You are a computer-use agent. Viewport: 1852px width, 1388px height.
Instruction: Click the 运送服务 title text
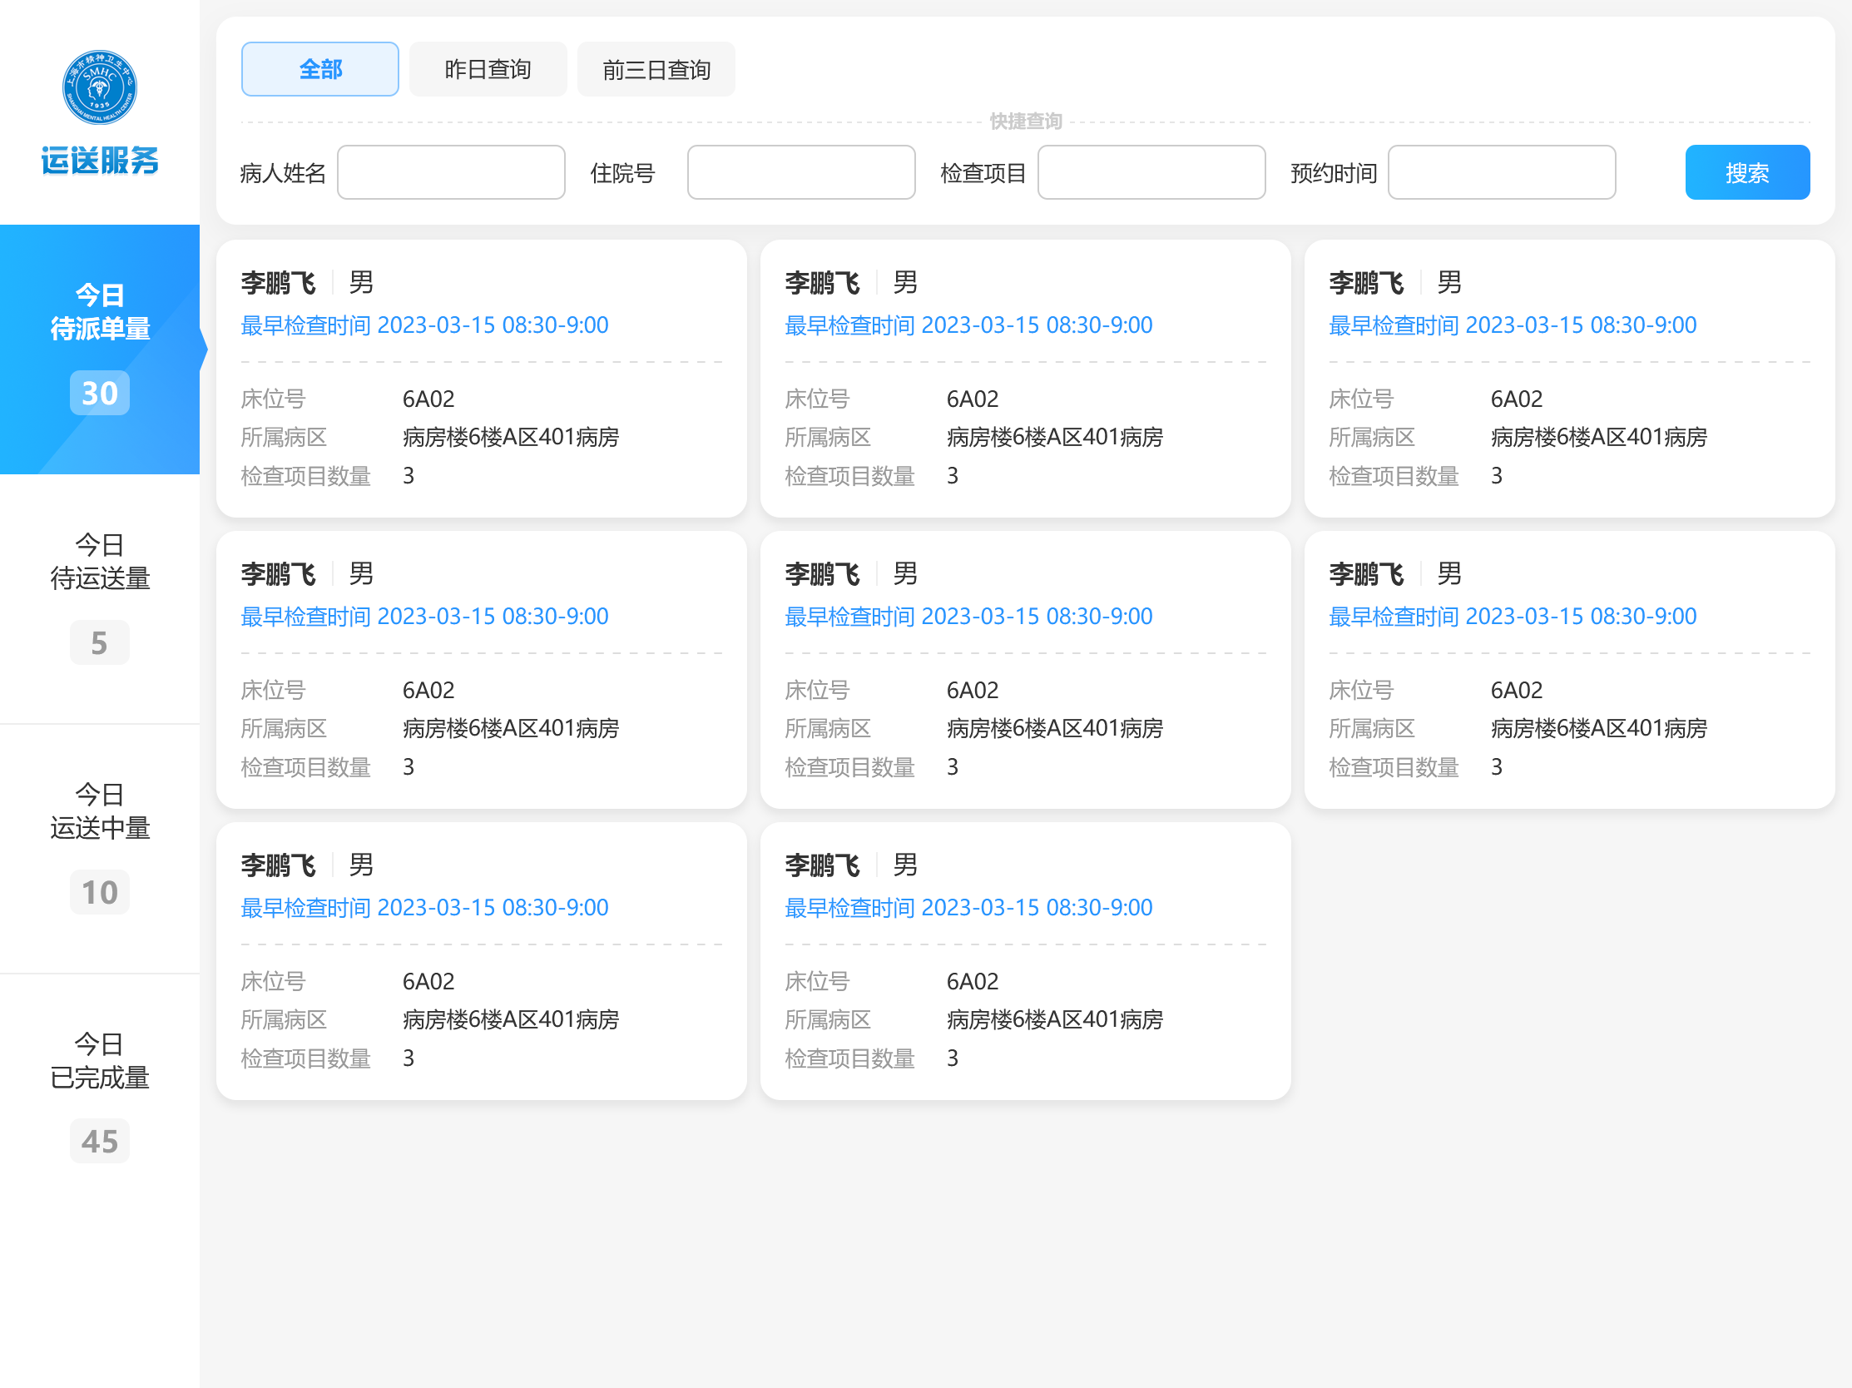tap(100, 160)
